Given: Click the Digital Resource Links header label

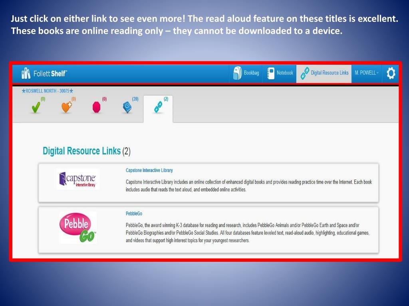Looking at the screenshot, I should click(x=330, y=73).
